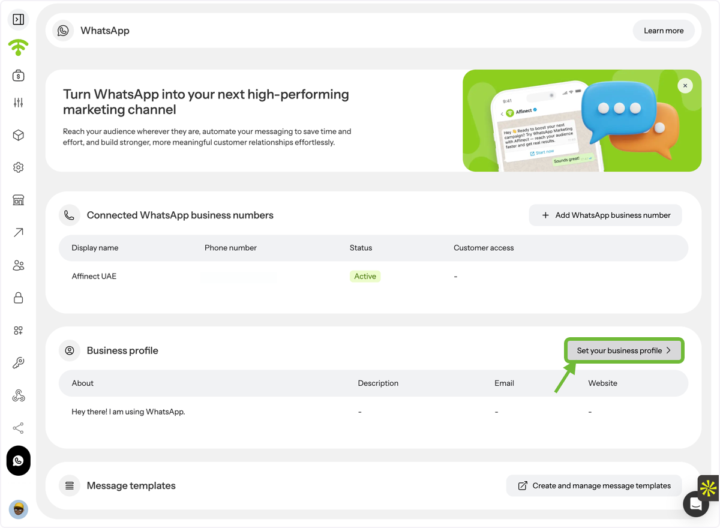Click the Status column header
The height and width of the screenshot is (528, 720).
(361, 248)
